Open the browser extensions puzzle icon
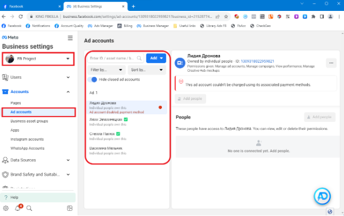This screenshot has height=216, width=344. (x=314, y=17)
